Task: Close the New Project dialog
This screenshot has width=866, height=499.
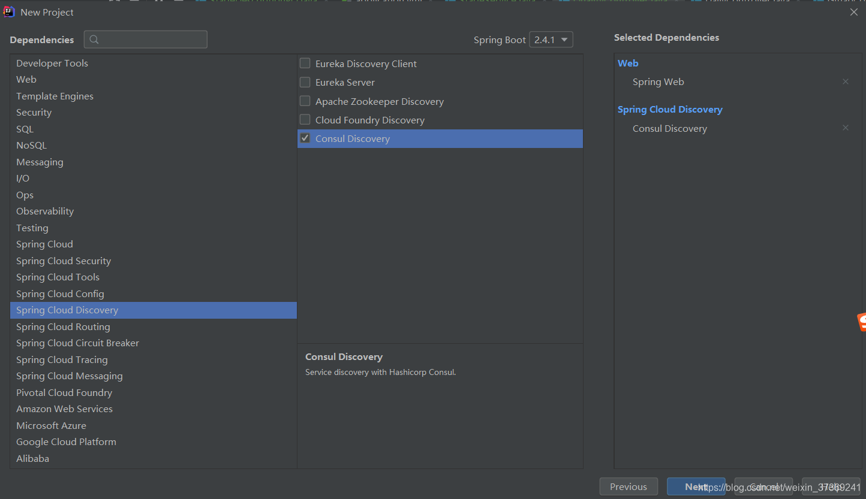Action: coord(854,12)
